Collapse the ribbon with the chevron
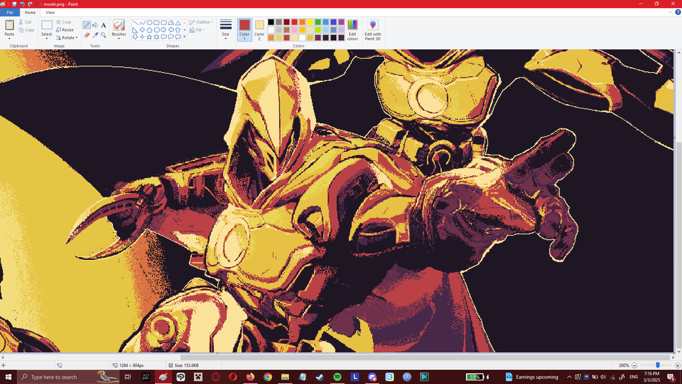Viewport: 682px width, 384px height. coord(671,12)
